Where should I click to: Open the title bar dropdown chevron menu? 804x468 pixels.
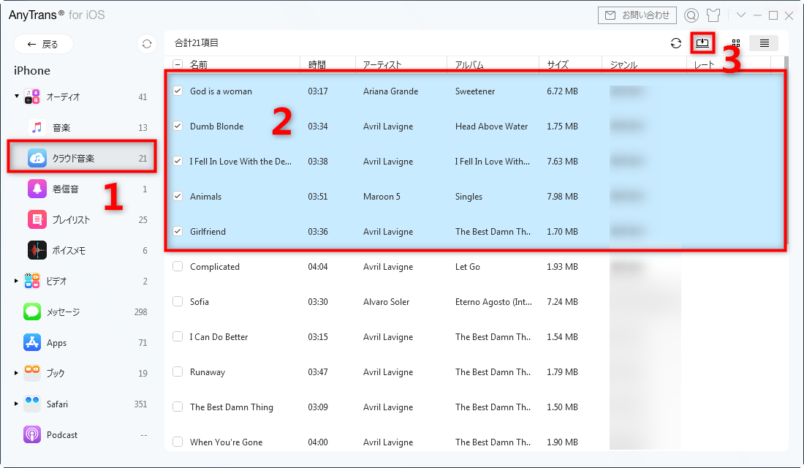741,15
